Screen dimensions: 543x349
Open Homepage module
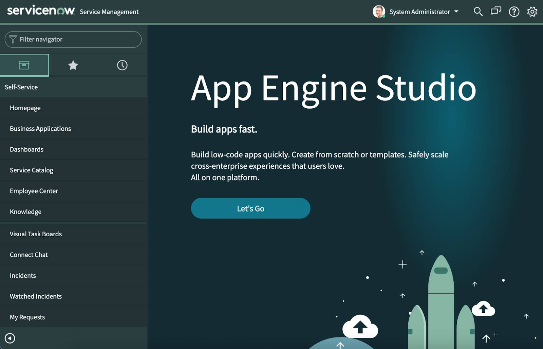point(73,108)
